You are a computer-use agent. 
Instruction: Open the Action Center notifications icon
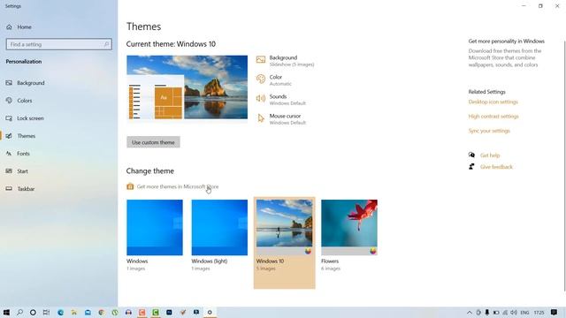tap(555, 312)
